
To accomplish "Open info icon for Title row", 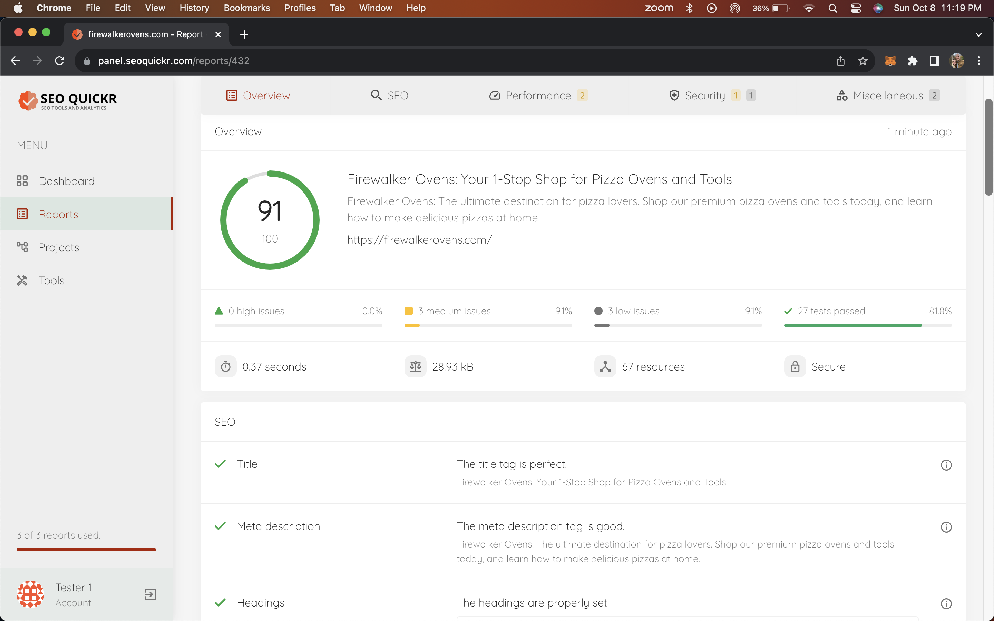I will (946, 465).
